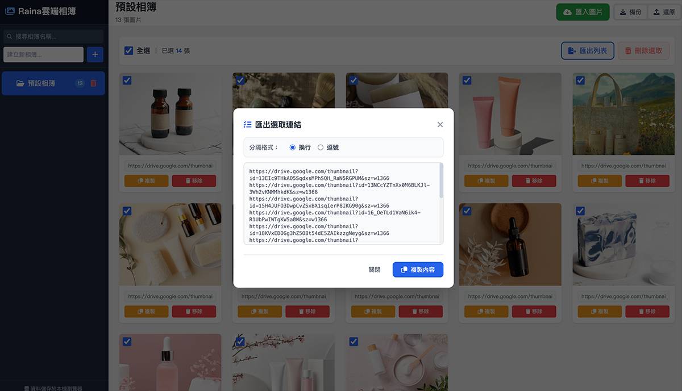Viewport: 682px width, 391px height.
Task: Delete 預設相簿 via the trash icon
Action: point(94,83)
